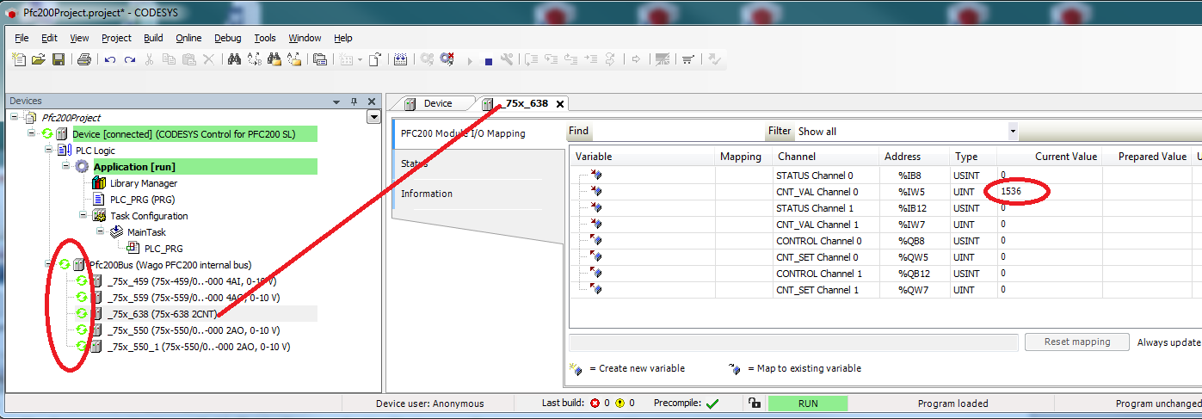
Task: Pin the Devices panel with pushpin
Action: tap(354, 102)
